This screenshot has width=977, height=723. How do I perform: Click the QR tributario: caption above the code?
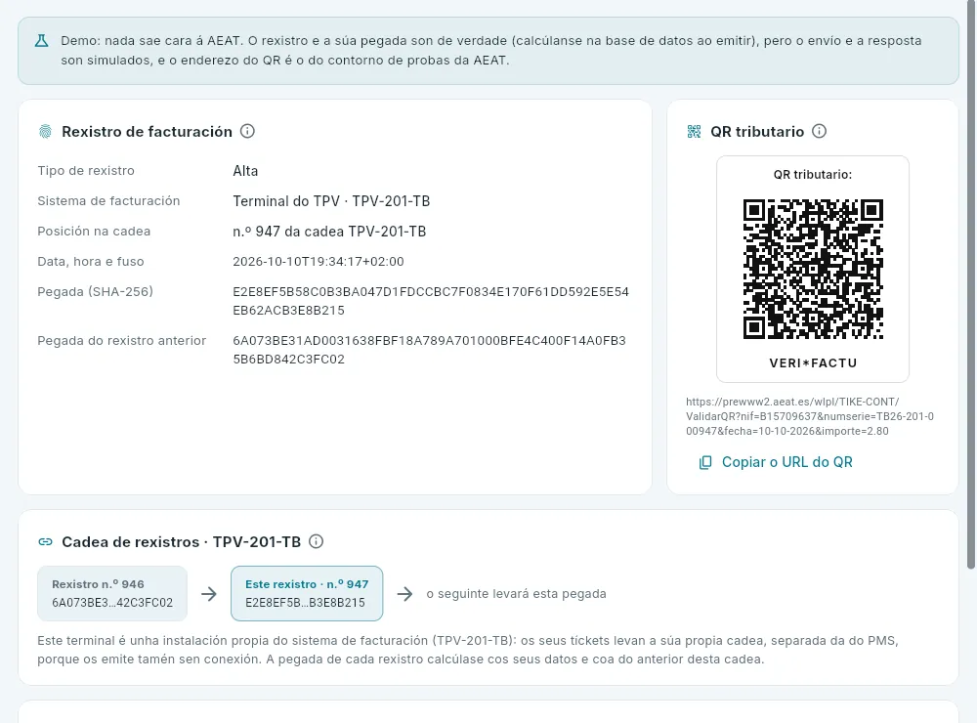point(813,175)
